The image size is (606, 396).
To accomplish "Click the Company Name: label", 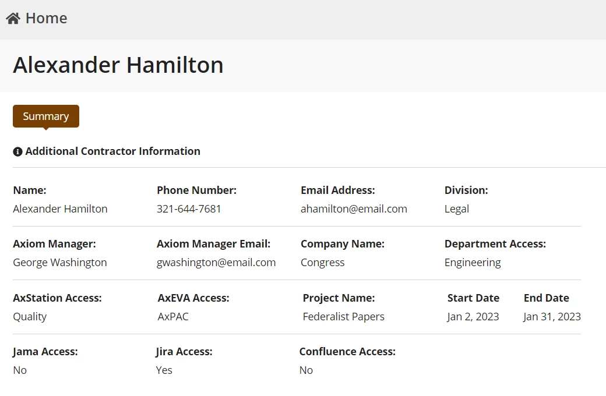I will tap(343, 244).
